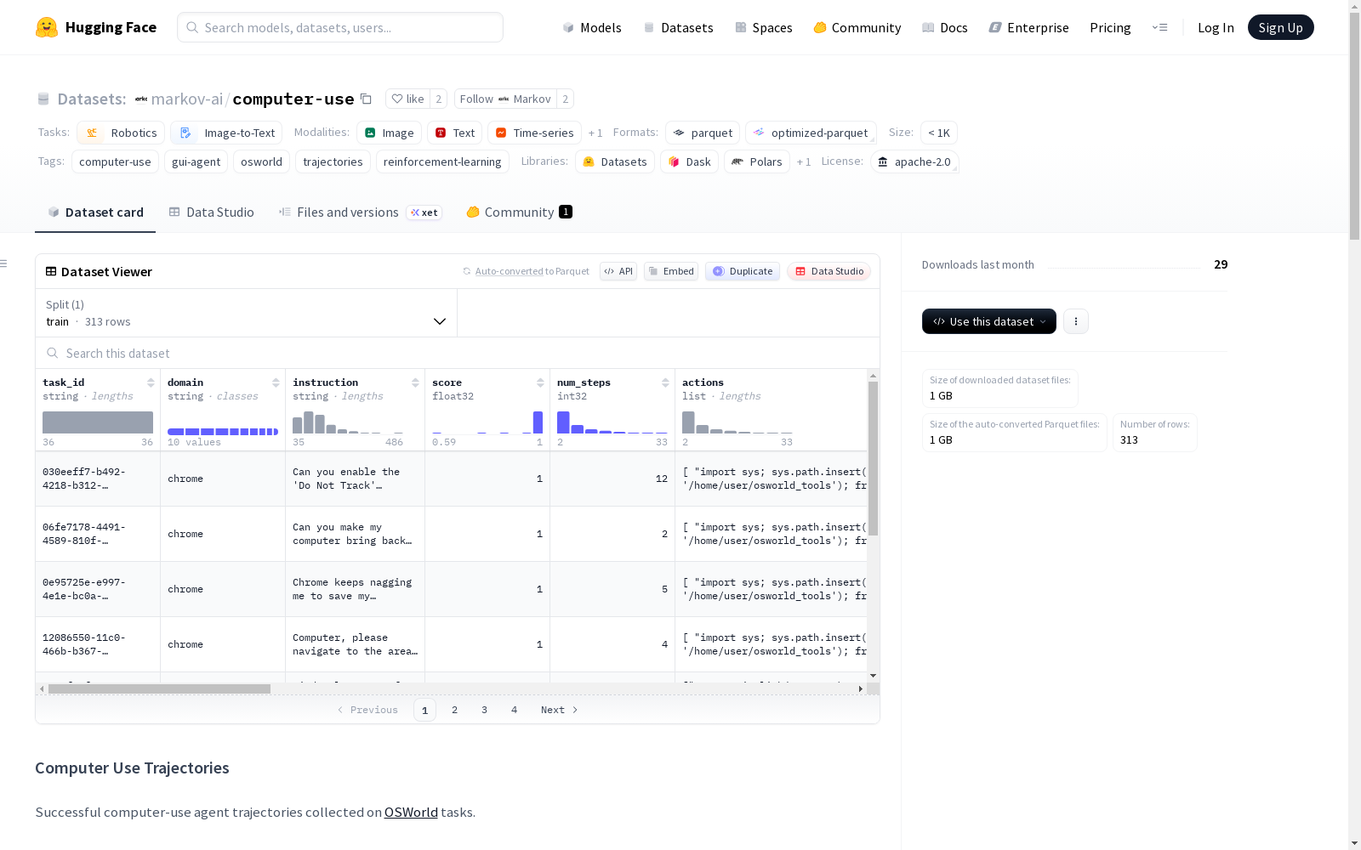1361x850 pixels.
Task: Visit the Enterprise page
Action: click(1028, 27)
